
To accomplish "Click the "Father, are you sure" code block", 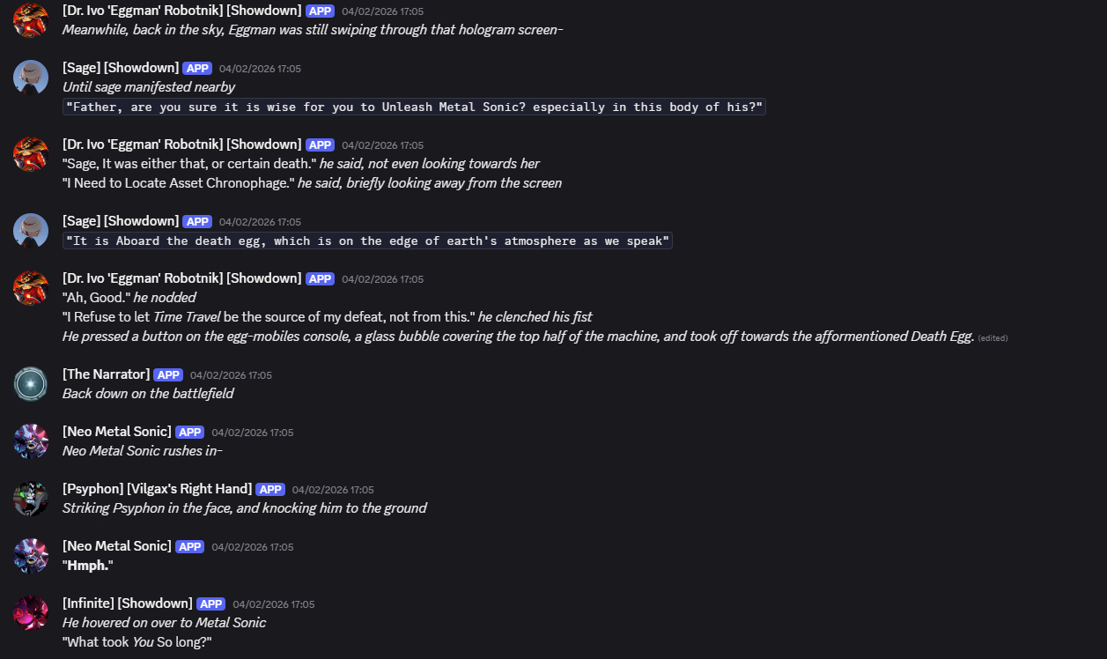I will [414, 107].
